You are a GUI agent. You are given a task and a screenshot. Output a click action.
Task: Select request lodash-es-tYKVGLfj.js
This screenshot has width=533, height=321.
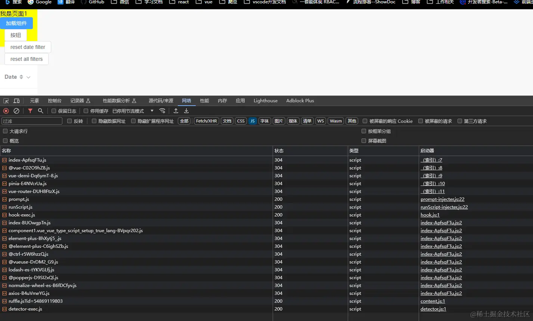(31, 270)
